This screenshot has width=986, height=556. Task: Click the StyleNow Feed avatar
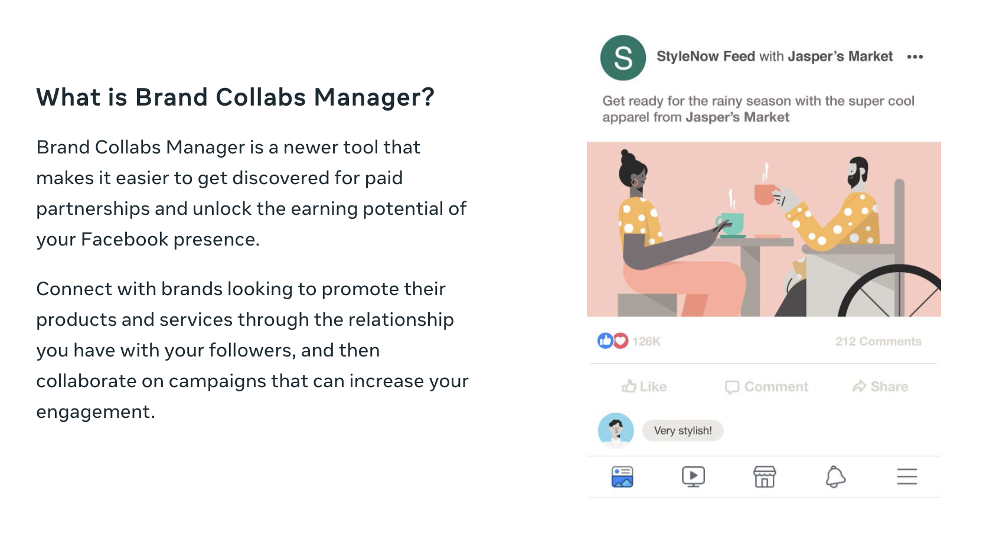pyautogui.click(x=623, y=58)
